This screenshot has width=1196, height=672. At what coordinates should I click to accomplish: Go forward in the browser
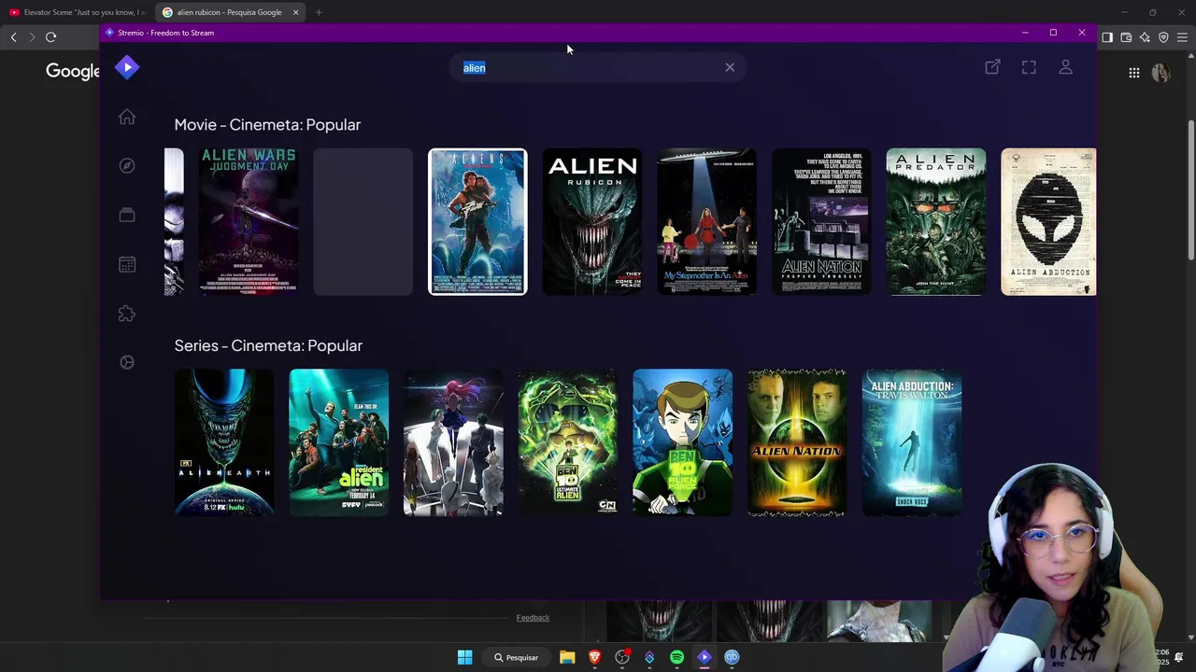coord(32,37)
